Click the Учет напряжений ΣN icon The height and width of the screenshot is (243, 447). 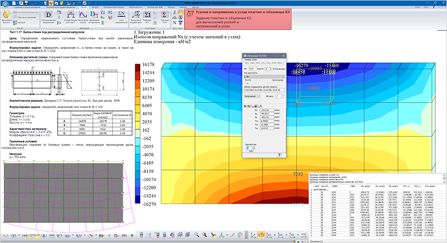tap(121, 14)
